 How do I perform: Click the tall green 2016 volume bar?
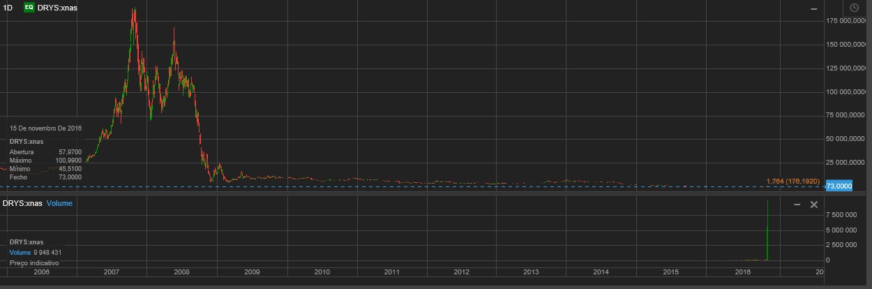pyautogui.click(x=767, y=230)
